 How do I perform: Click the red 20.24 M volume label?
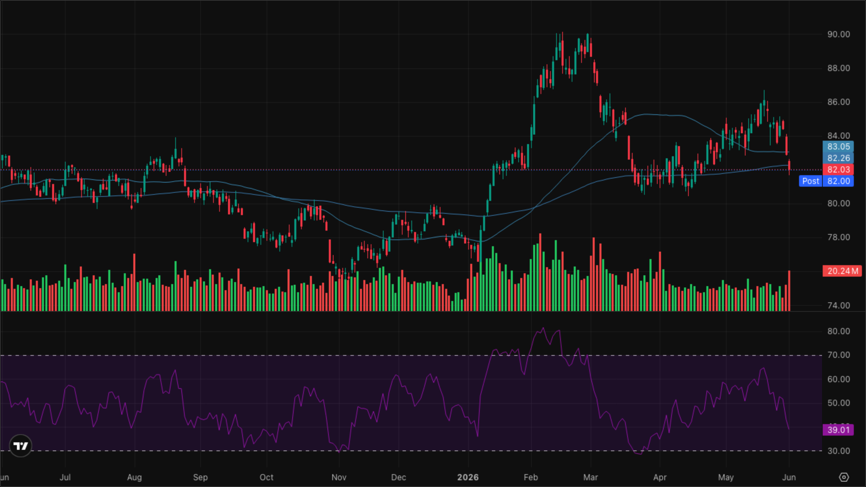842,271
